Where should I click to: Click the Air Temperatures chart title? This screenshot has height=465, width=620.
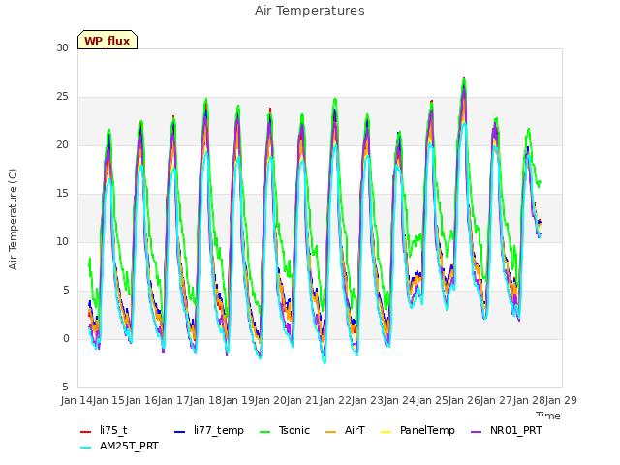point(310,11)
